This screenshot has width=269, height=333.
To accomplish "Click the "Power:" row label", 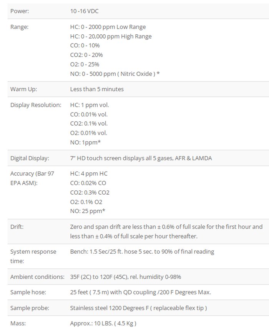I will (20, 11).
